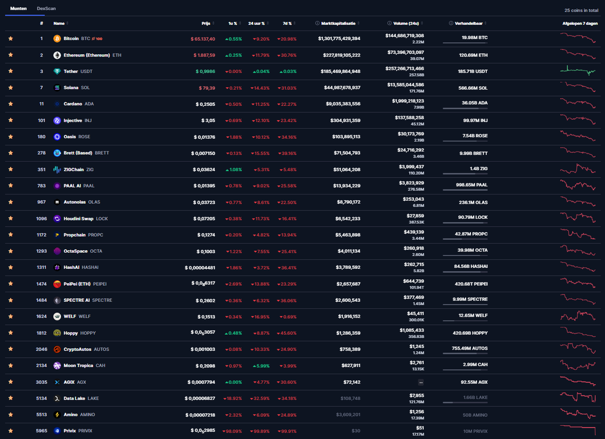Toggle the favorite star for Cardano
This screenshot has width=605, height=439.
(x=11, y=104)
